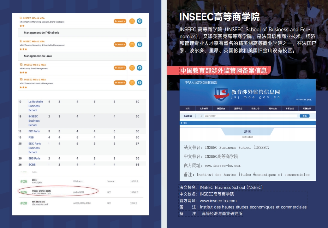This screenshot has width=328, height=228.
Task: Click the blue S icon for Cosmetics Industry Management
Action: point(140,83)
